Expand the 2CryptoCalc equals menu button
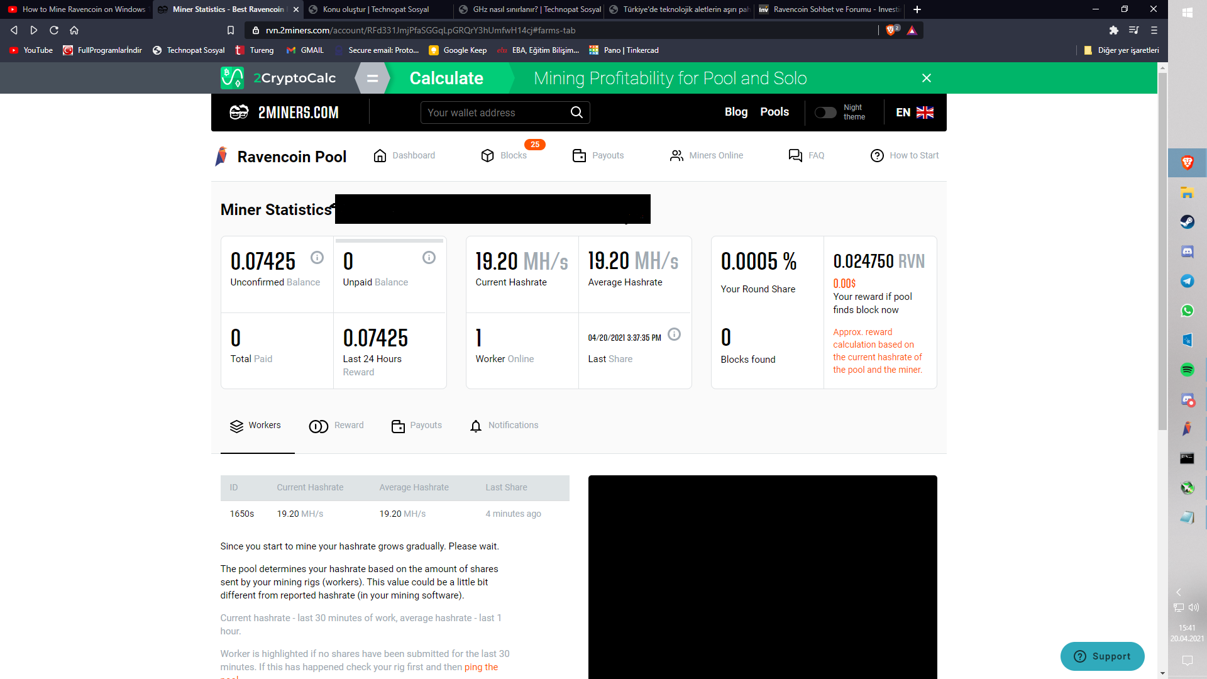1207x679 pixels. (372, 79)
